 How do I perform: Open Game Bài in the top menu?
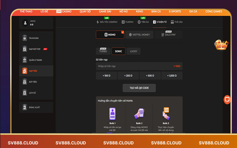click(105, 12)
